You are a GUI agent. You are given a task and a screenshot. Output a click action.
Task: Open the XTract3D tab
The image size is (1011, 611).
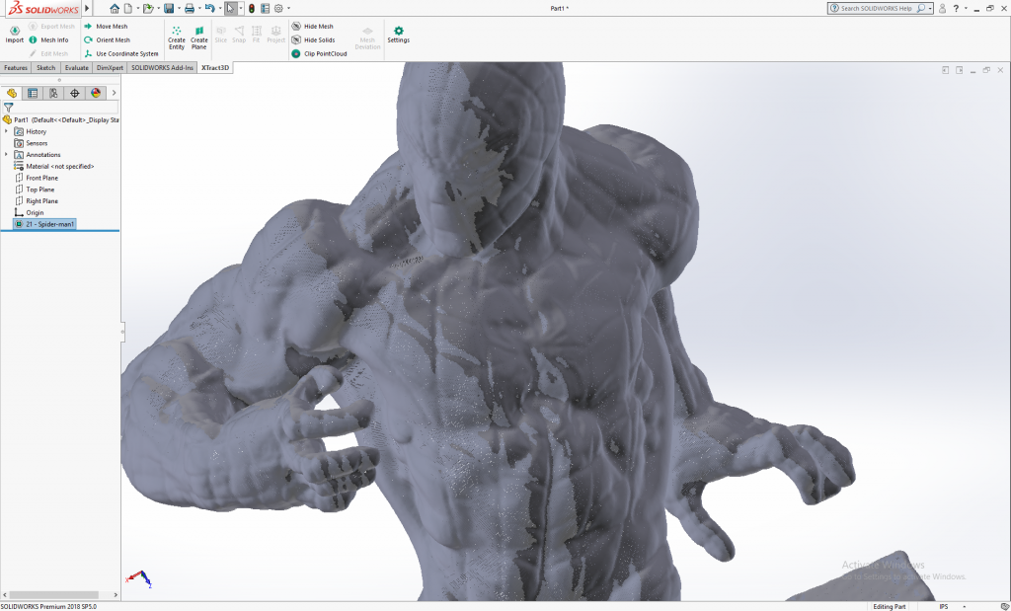(215, 68)
